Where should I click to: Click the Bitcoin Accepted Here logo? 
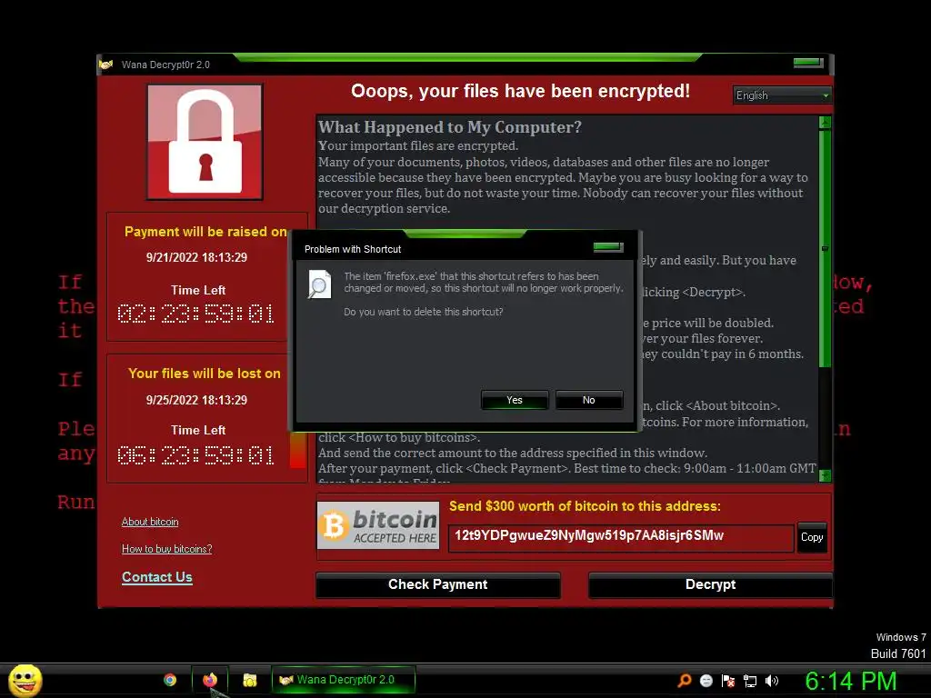tap(378, 525)
